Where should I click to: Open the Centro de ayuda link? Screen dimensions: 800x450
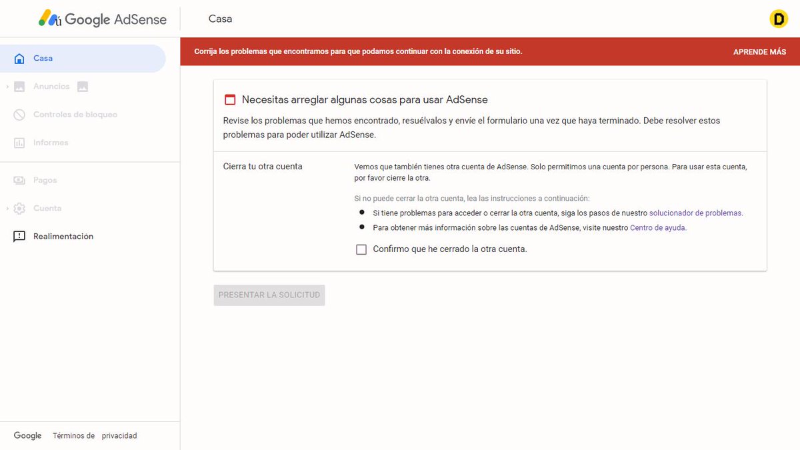[x=658, y=227]
